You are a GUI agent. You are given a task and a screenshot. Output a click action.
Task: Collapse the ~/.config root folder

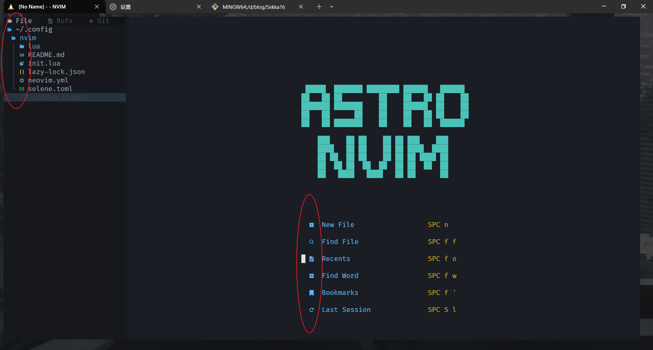point(10,30)
